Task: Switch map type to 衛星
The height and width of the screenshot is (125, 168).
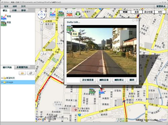Action: click(x=137, y=12)
